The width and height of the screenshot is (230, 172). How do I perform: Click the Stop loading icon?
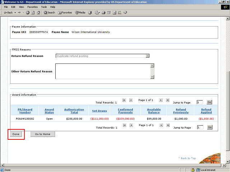tap(28, 13)
